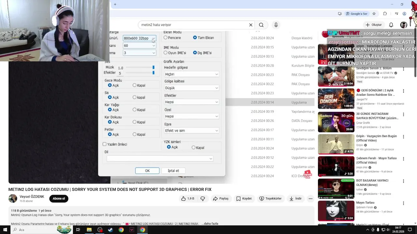
Task: Download video with İndir button
Action: pos(295,199)
